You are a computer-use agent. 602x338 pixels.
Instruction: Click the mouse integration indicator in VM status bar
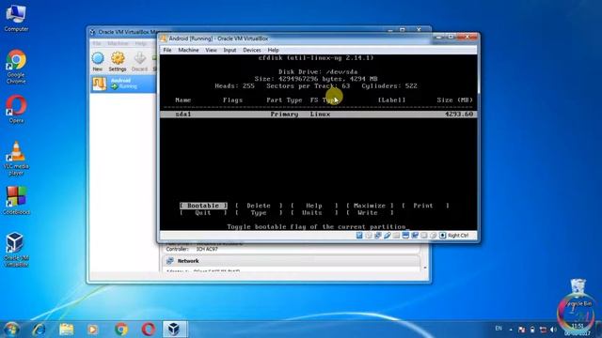tap(433, 236)
